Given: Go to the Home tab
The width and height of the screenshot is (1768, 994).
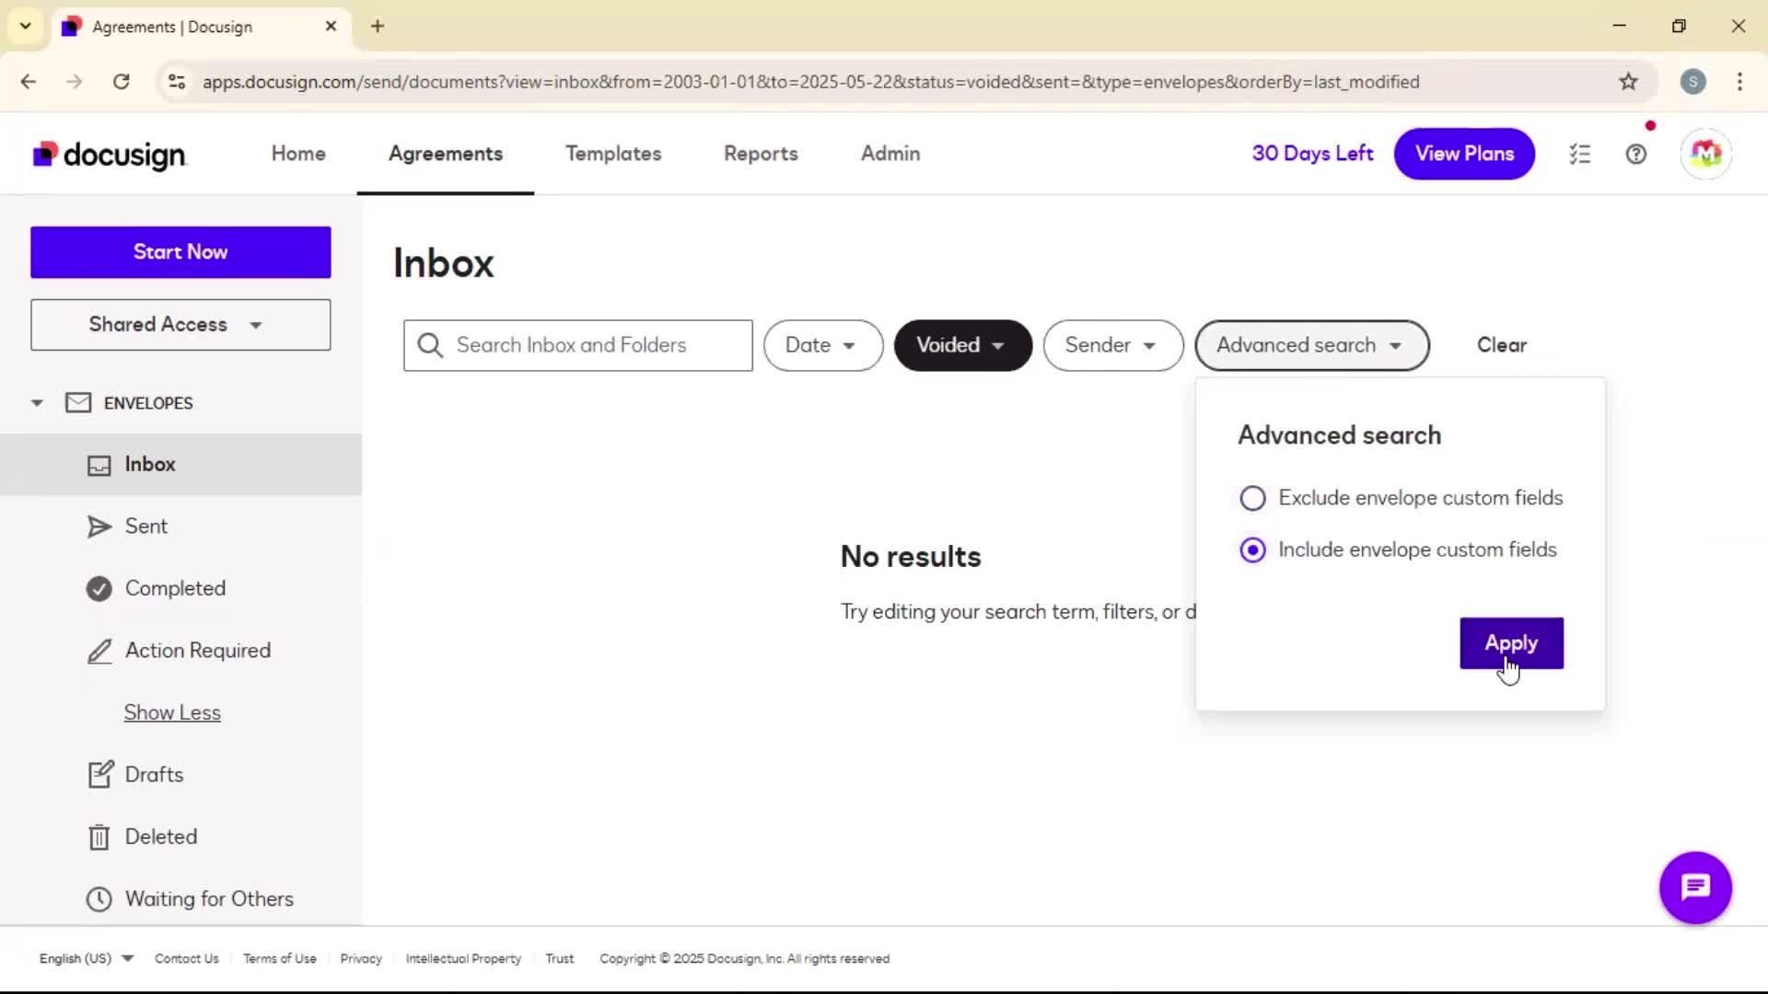Looking at the screenshot, I should point(298,154).
